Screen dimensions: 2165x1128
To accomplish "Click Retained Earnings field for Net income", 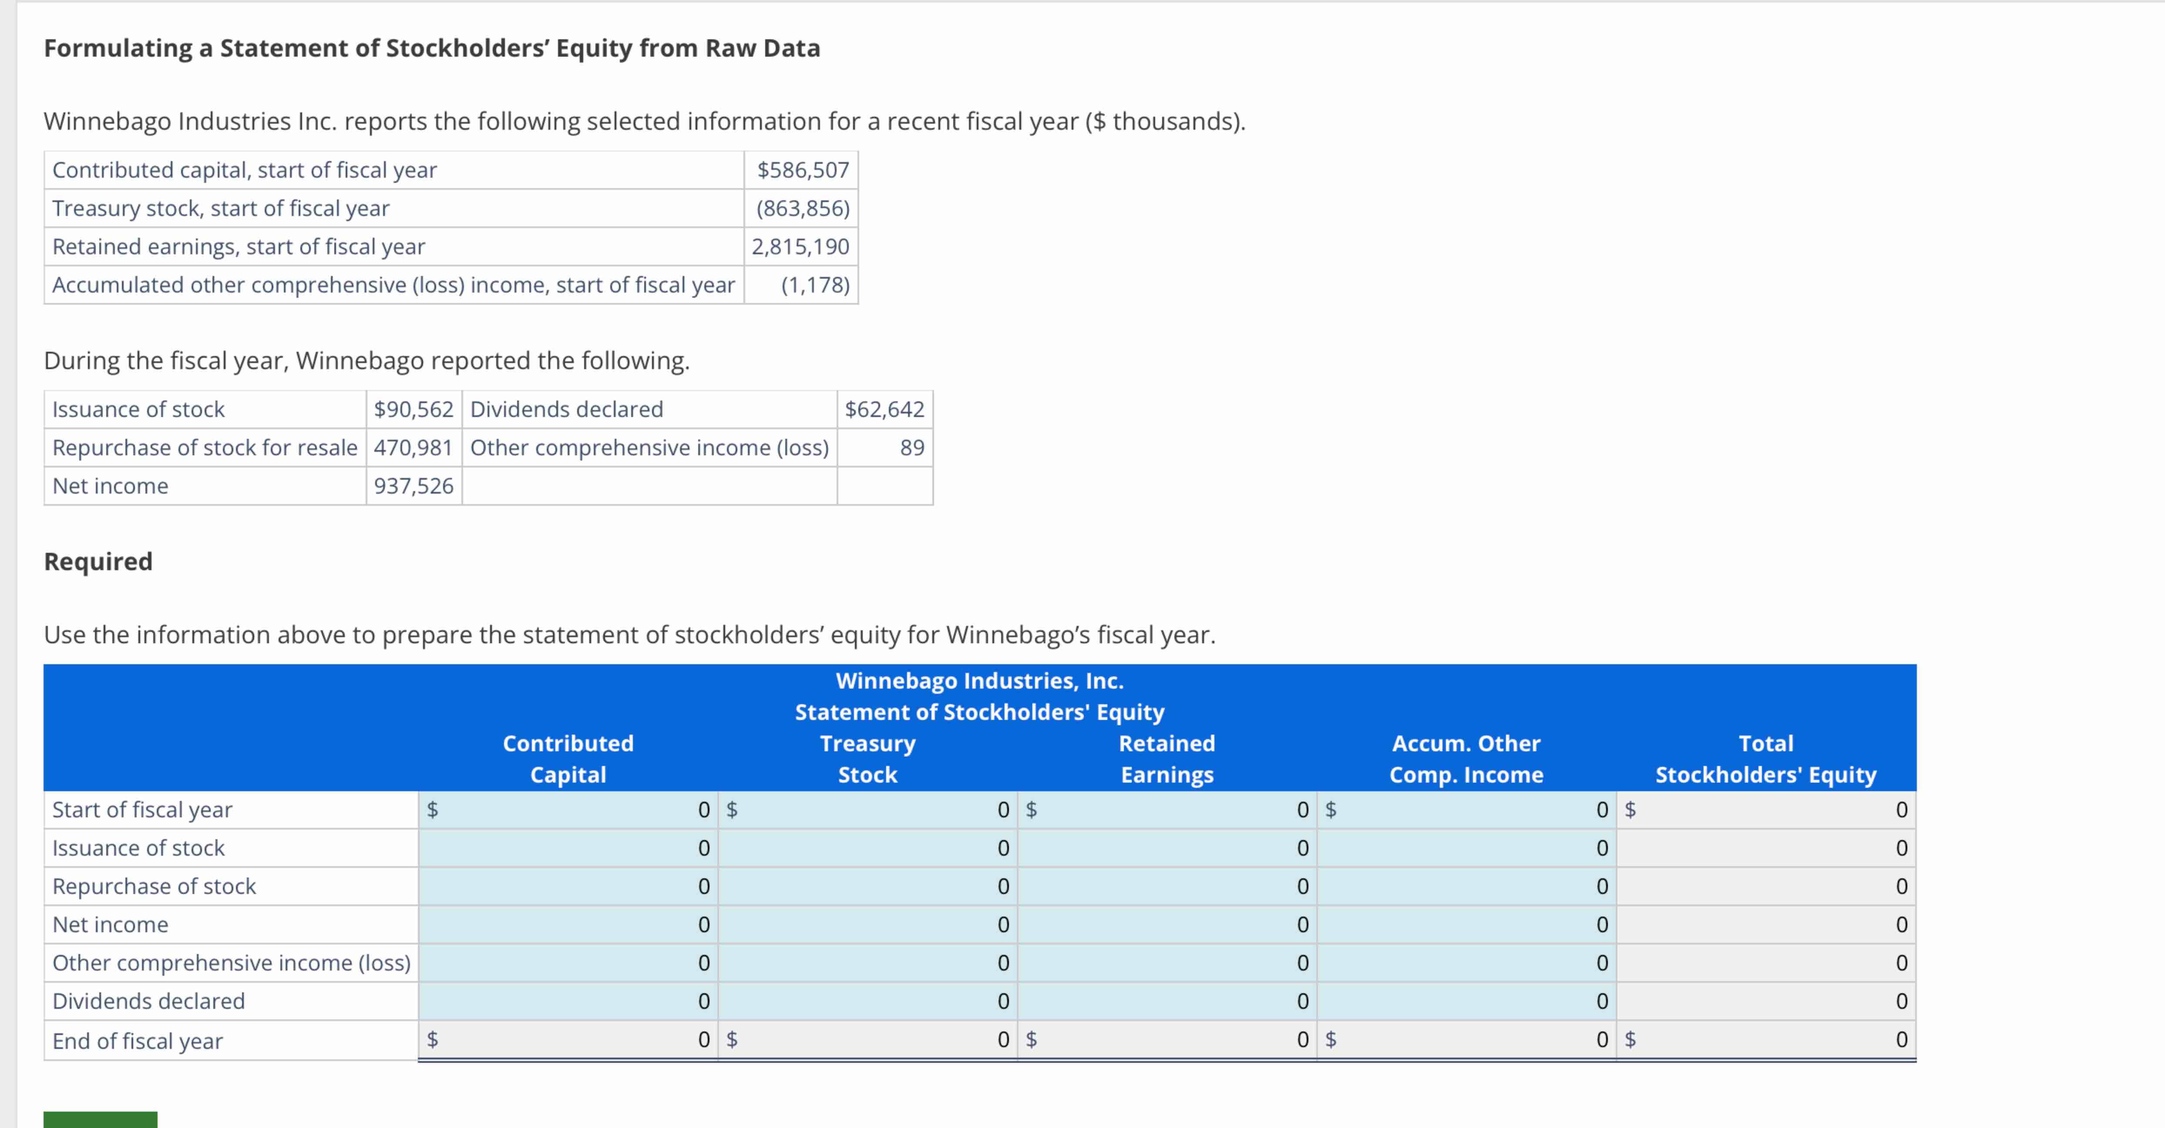I will pyautogui.click(x=1167, y=925).
